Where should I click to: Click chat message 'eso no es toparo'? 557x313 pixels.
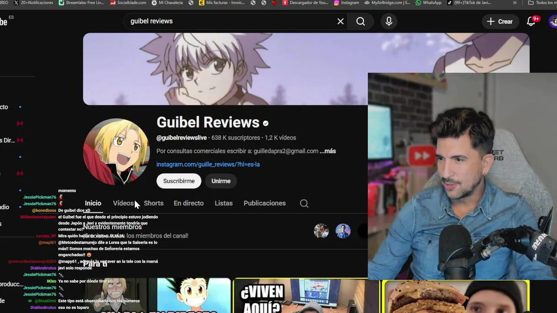coord(74,307)
